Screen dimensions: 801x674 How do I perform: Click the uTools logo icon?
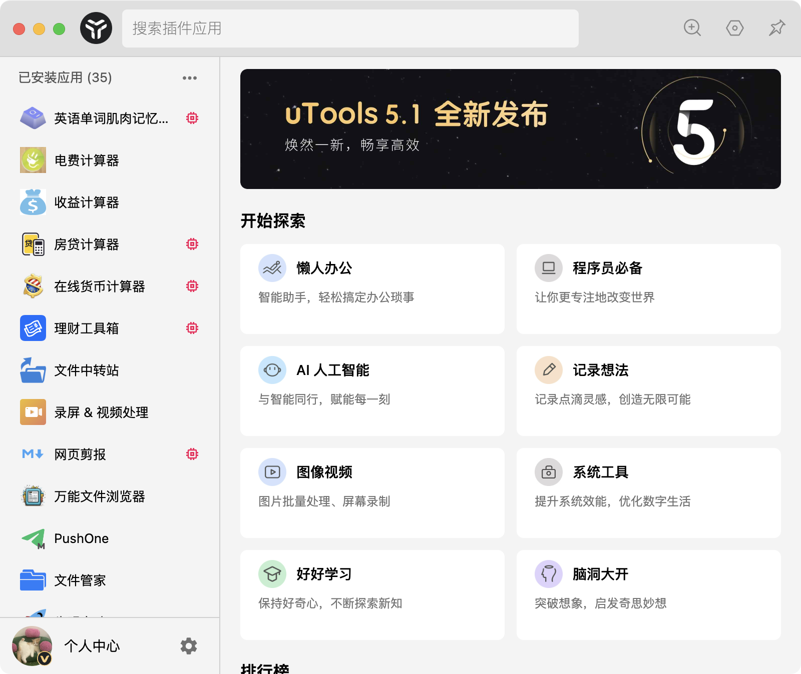point(96,28)
